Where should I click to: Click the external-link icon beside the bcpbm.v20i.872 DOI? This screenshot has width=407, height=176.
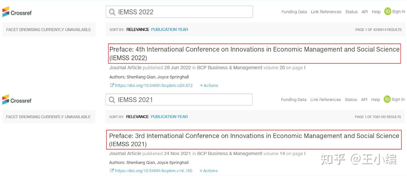coord(111,85)
